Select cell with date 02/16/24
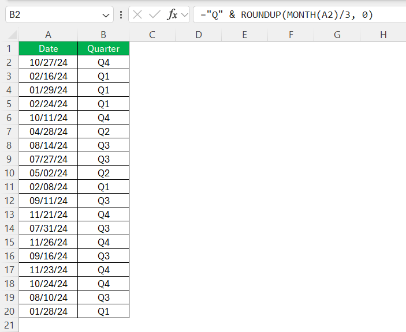The width and height of the screenshot is (406, 332). [x=48, y=76]
